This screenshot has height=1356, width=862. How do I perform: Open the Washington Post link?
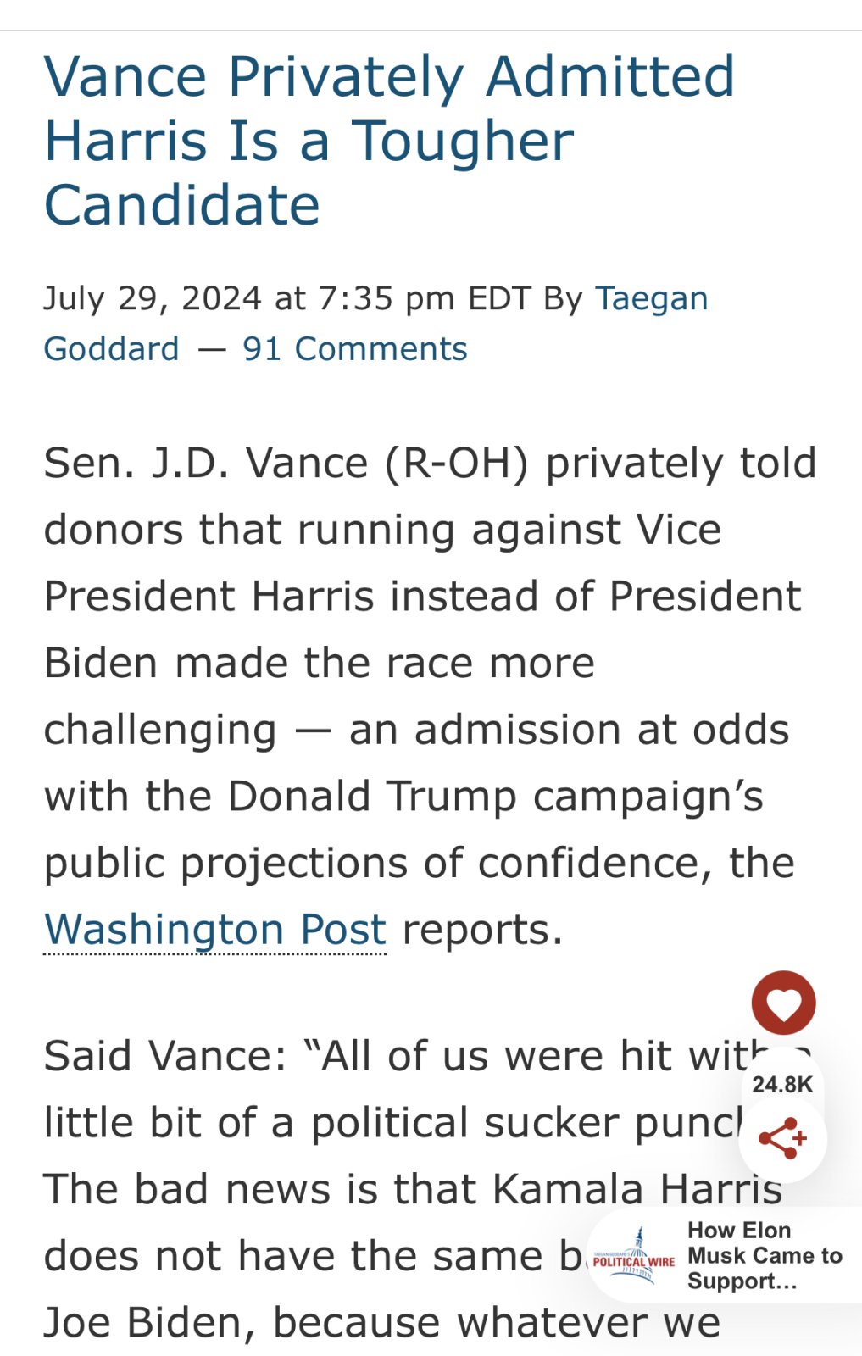(215, 930)
